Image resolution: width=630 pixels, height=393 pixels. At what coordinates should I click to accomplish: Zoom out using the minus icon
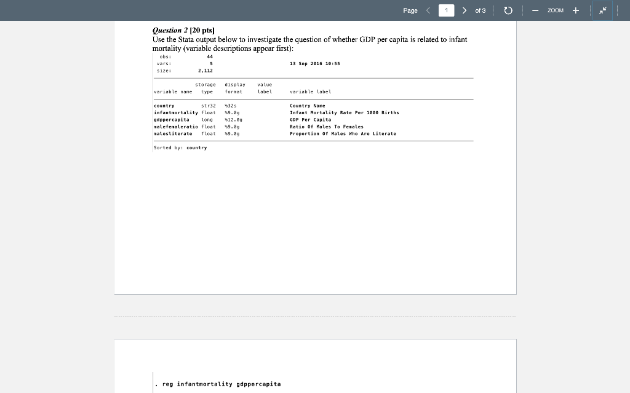(535, 10)
